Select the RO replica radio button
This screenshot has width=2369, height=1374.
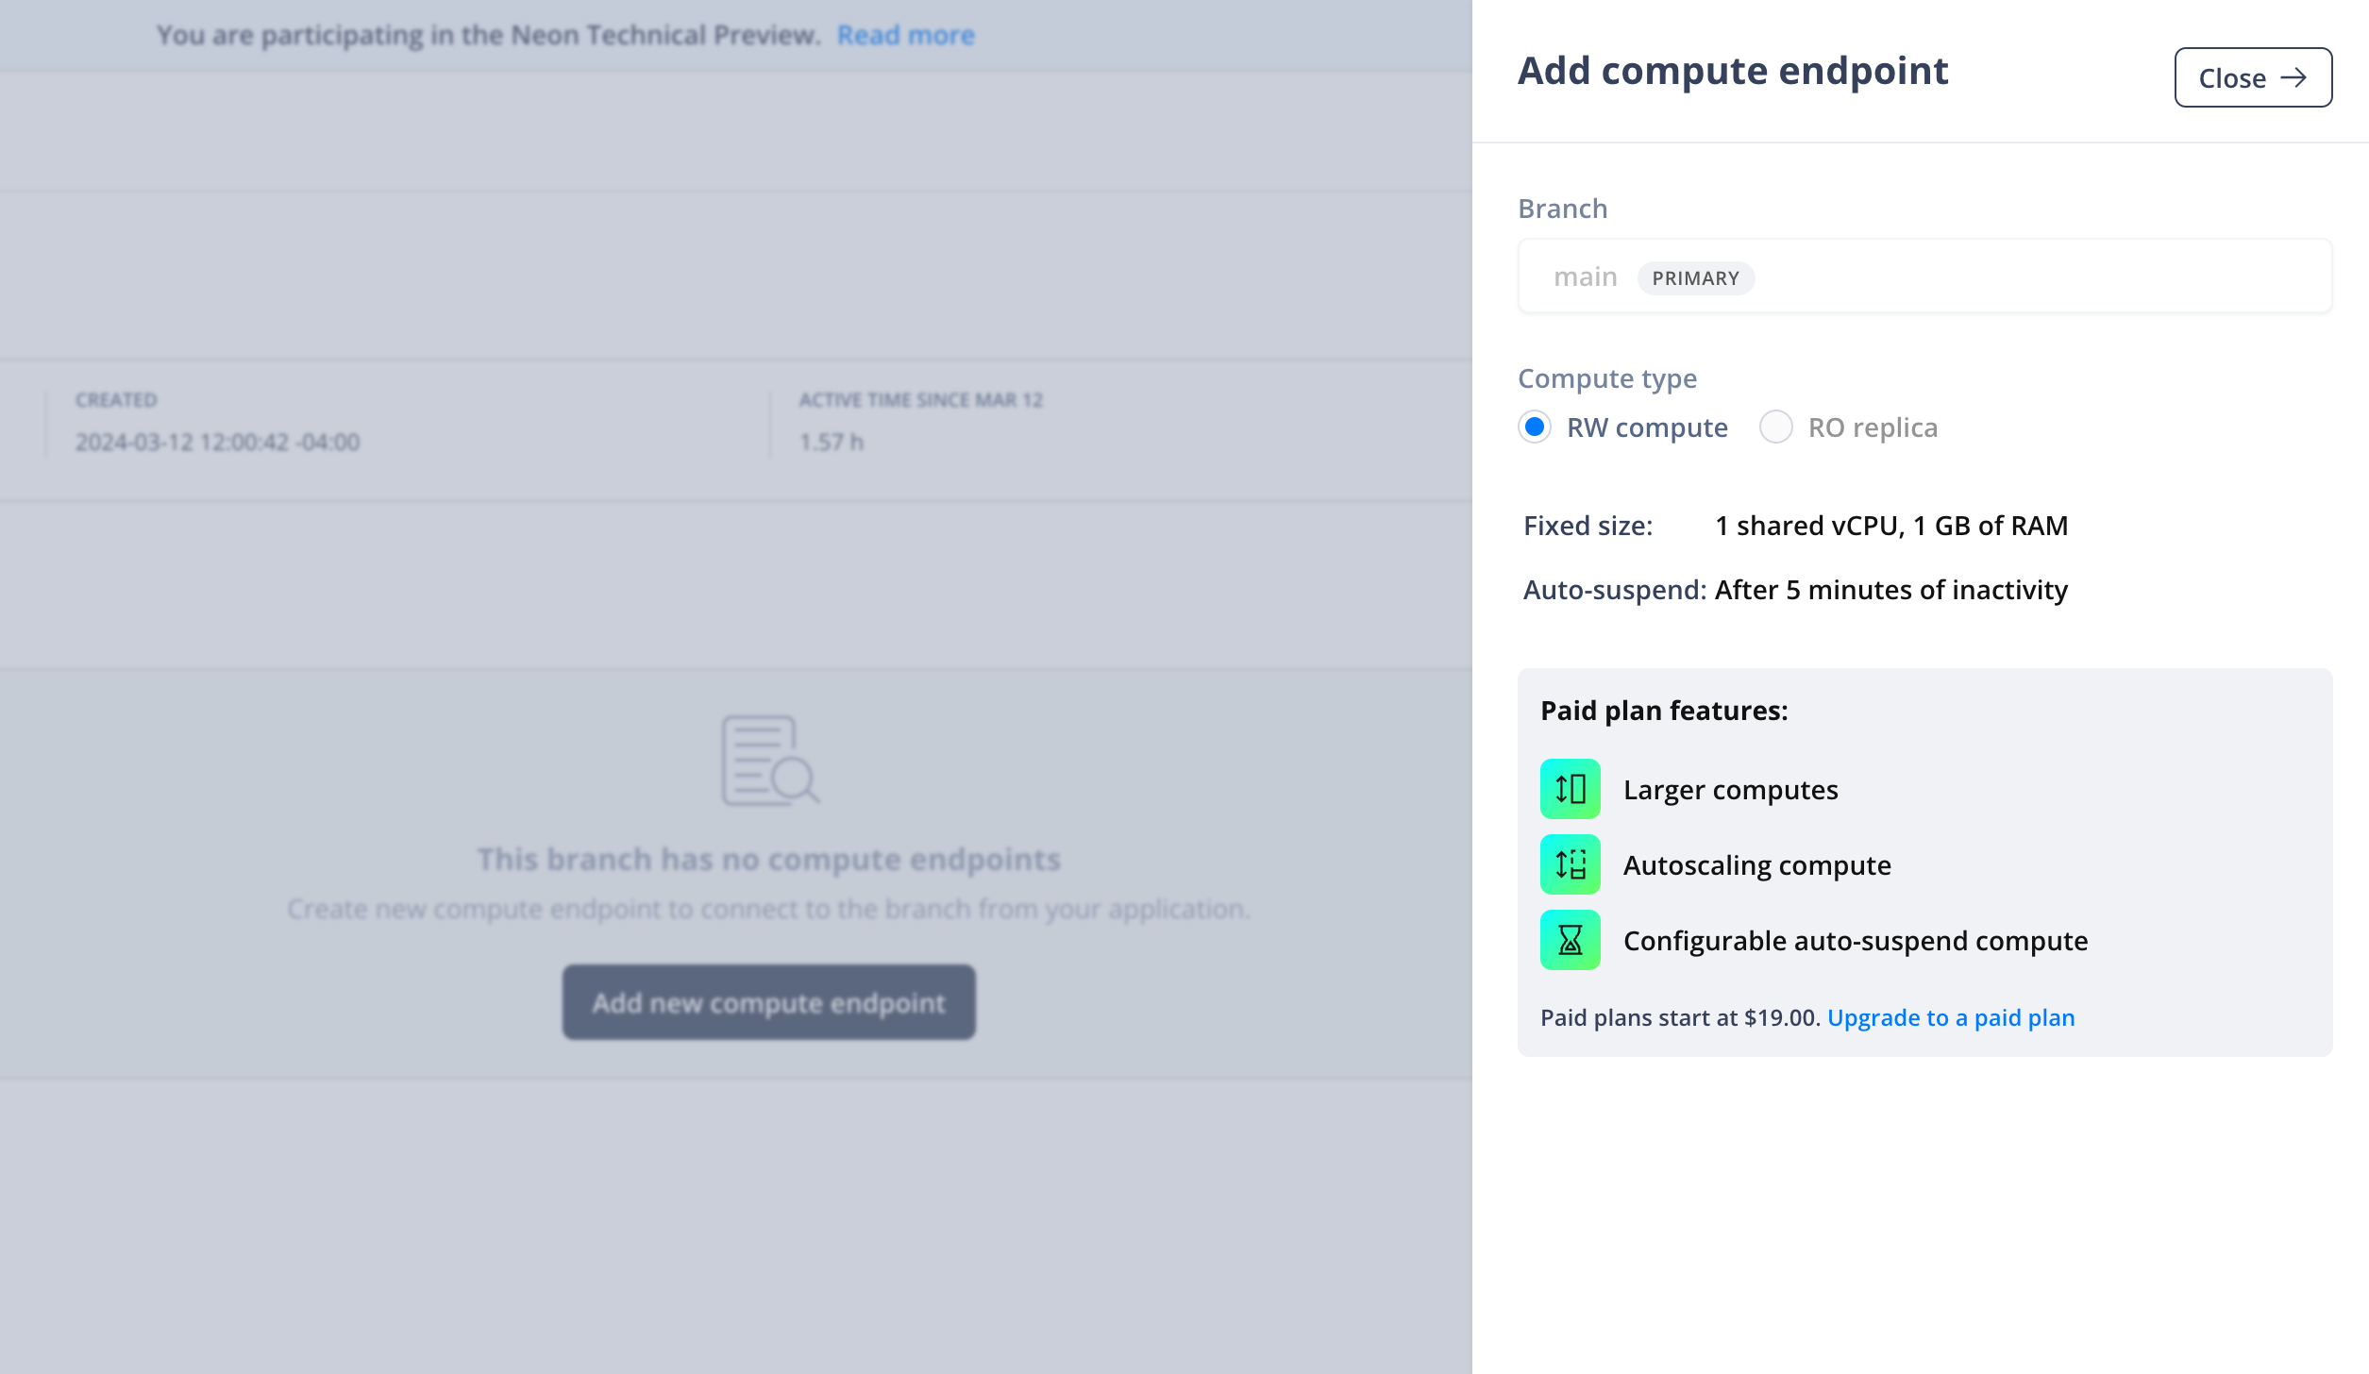[1775, 427]
